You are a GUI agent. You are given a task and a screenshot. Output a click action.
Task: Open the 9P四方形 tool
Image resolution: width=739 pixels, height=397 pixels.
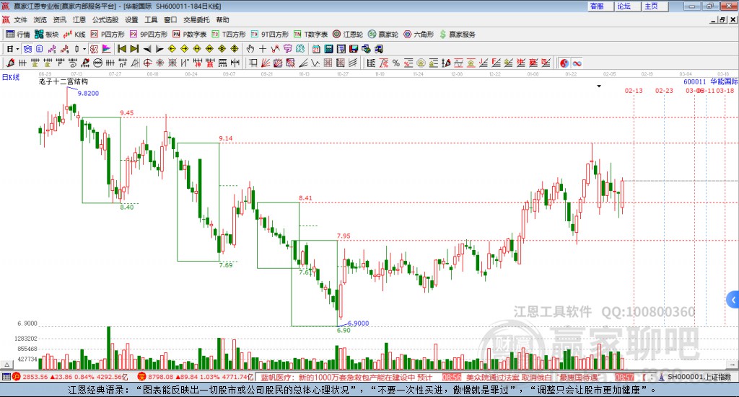point(149,35)
